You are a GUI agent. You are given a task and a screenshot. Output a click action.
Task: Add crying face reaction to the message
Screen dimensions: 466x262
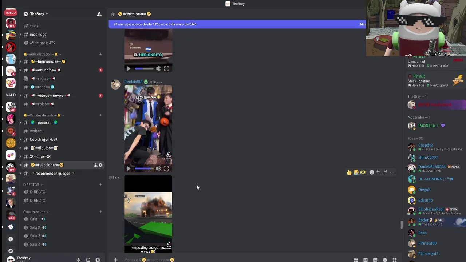(356, 172)
